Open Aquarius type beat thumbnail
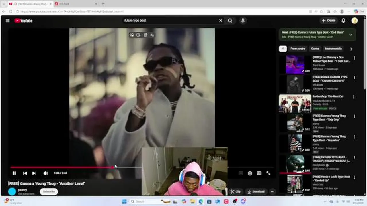 (295, 143)
